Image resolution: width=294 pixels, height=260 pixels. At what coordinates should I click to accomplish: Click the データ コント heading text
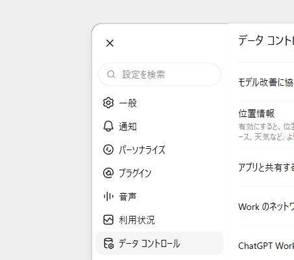pyautogui.click(x=266, y=41)
